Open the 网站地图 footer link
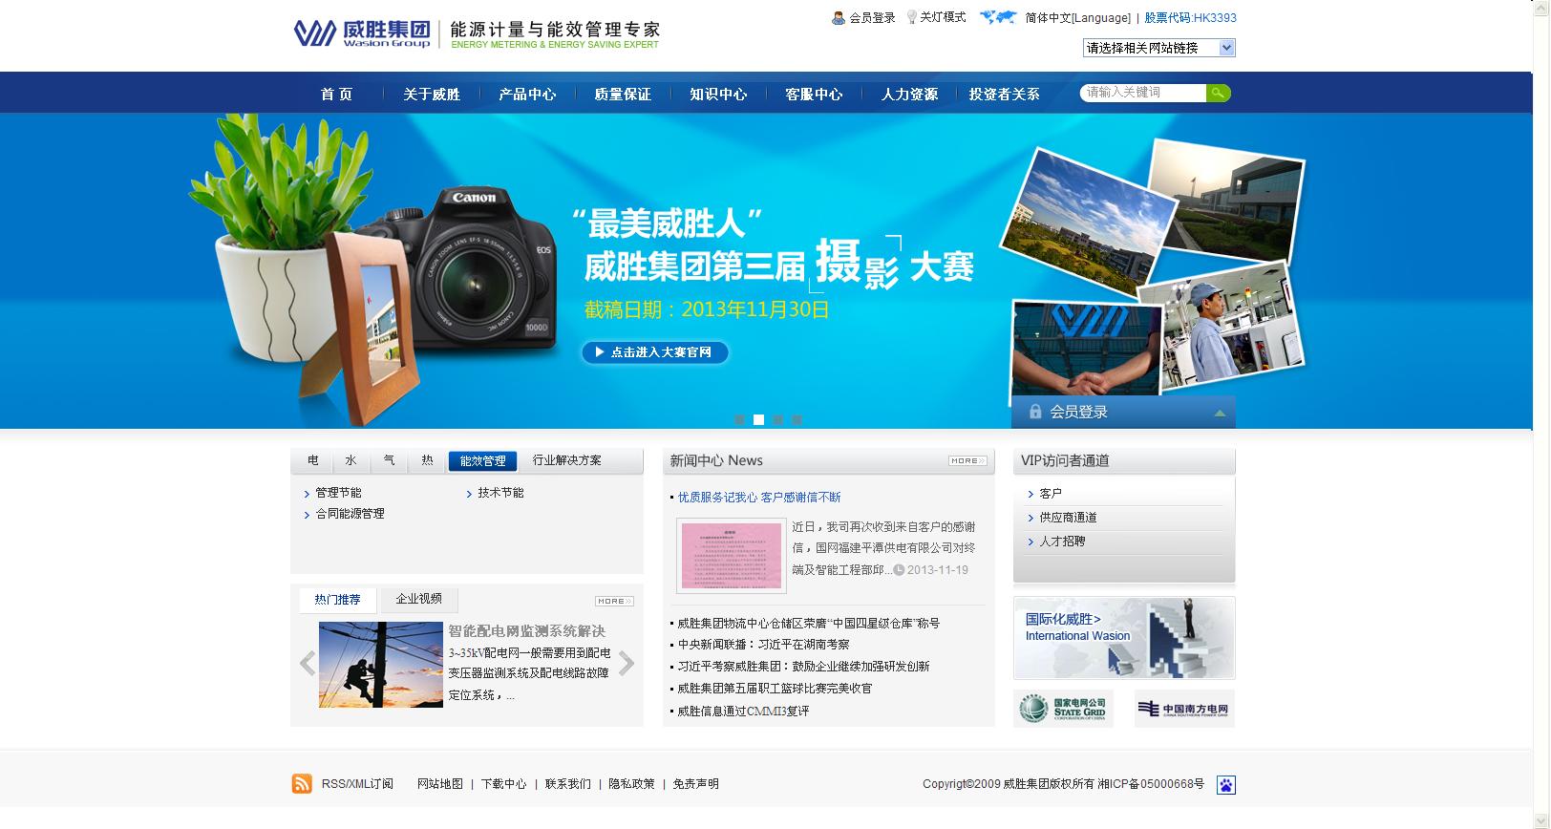Viewport: 1551px width, 829px height. click(440, 784)
